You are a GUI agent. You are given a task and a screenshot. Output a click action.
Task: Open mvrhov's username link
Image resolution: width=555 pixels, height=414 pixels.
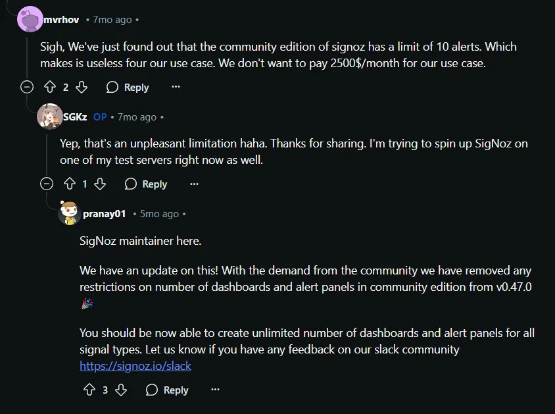click(x=61, y=20)
